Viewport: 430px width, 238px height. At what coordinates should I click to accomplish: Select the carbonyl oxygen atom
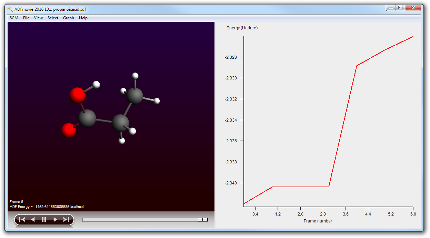[69, 130]
